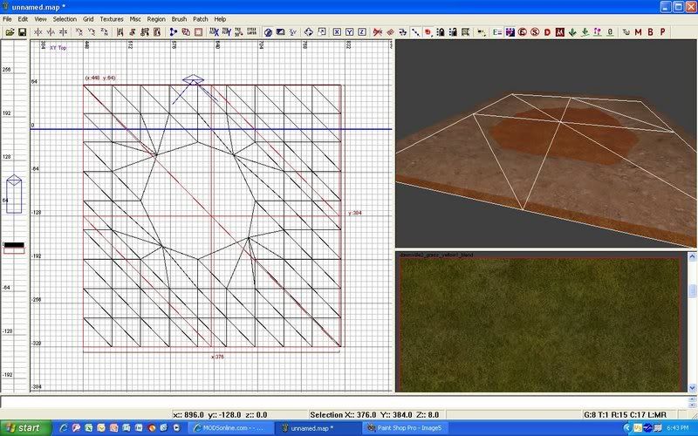Click the green down-arrow toolbar icon
The height and width of the screenshot is (436, 698).
[572, 32]
